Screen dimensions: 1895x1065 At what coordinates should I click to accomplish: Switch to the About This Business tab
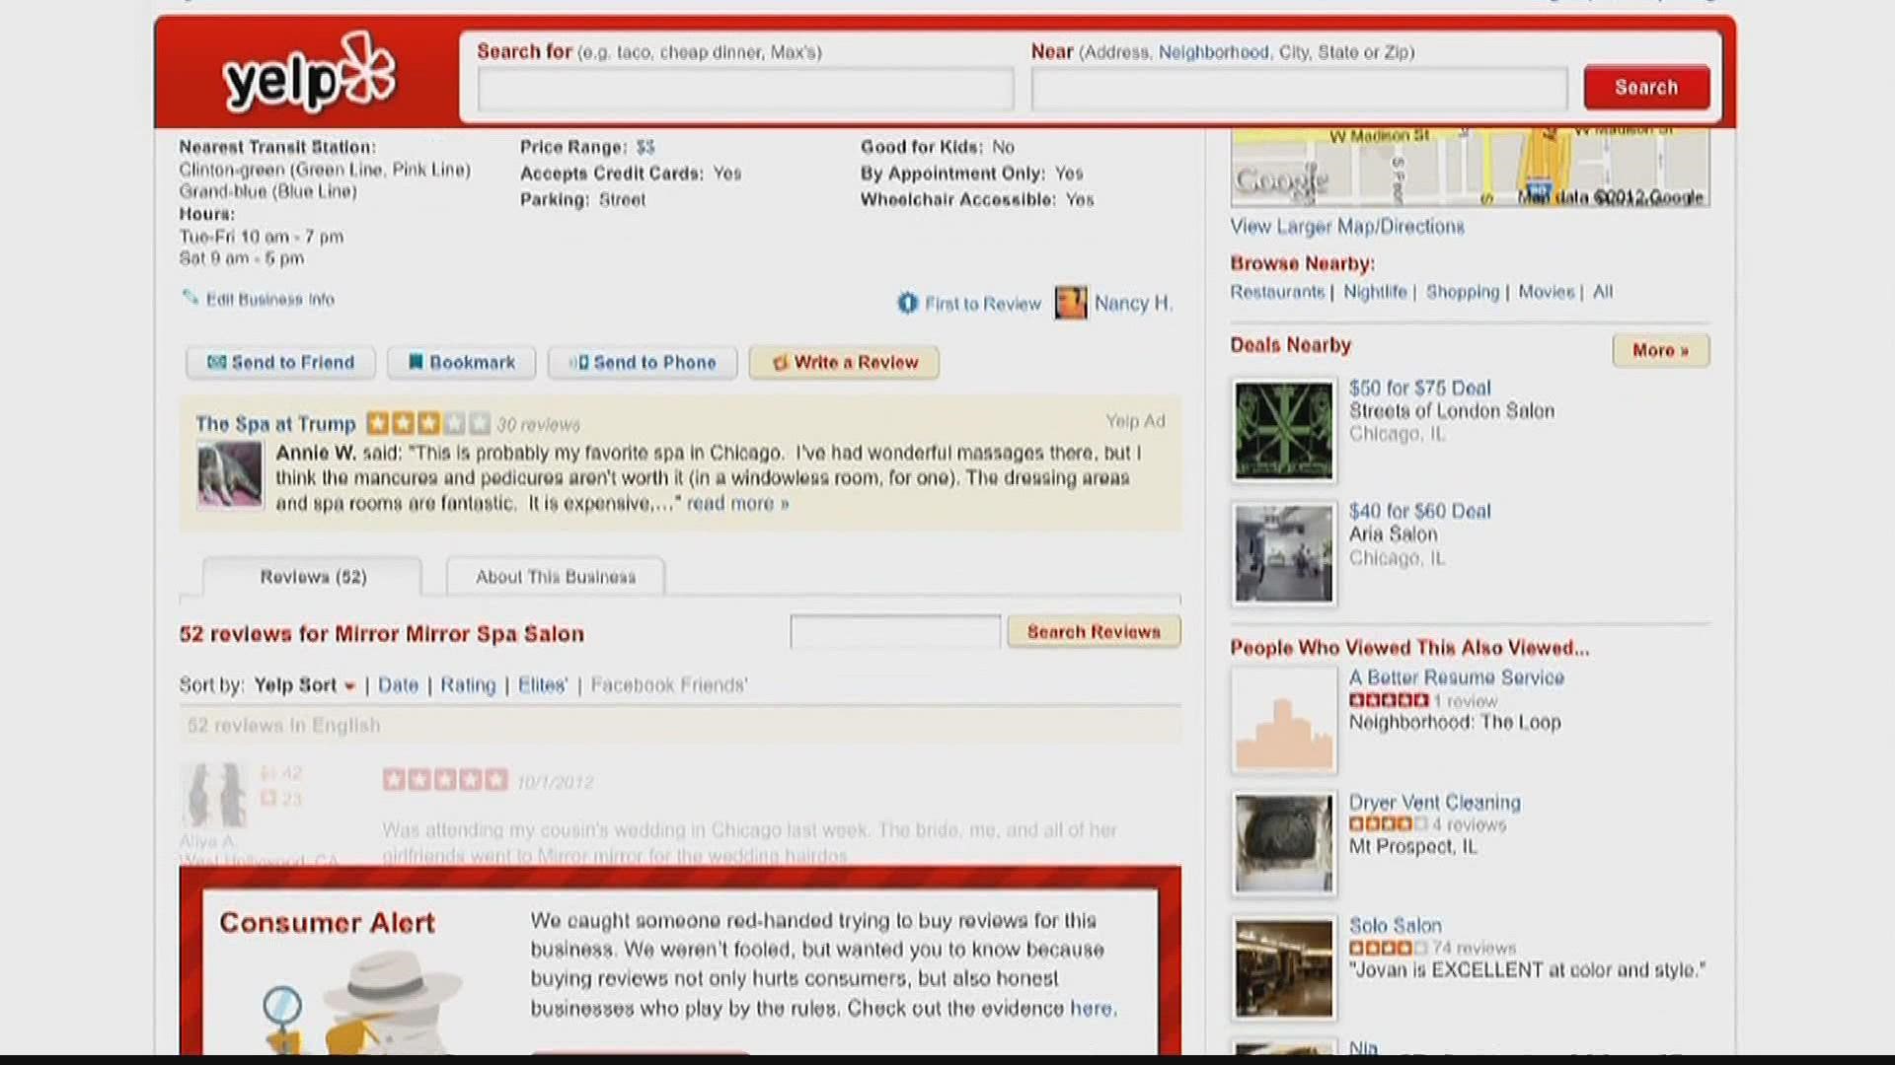point(556,577)
